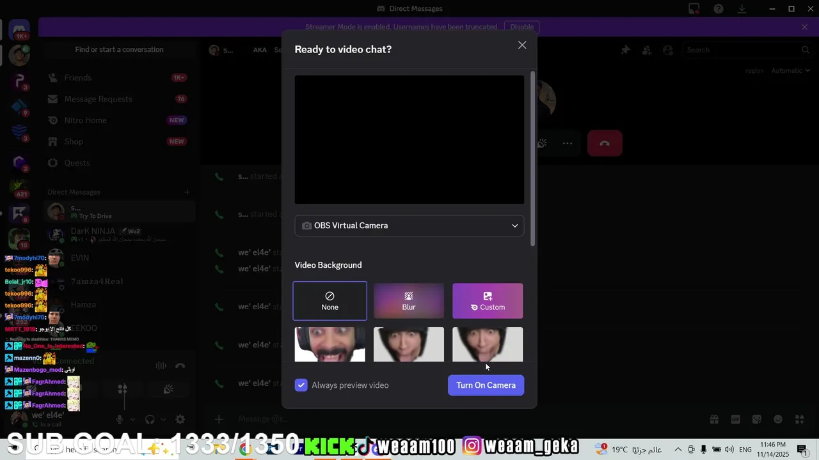This screenshot has width=819, height=460.
Task: Toggle noise suppression waveform icon
Action: pyautogui.click(x=161, y=366)
